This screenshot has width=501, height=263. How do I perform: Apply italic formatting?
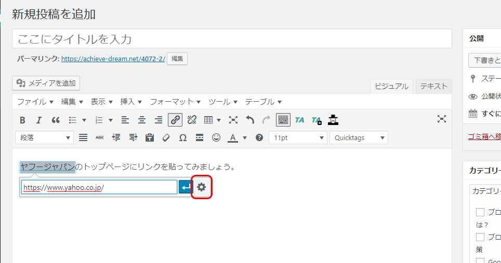pyautogui.click(x=39, y=120)
